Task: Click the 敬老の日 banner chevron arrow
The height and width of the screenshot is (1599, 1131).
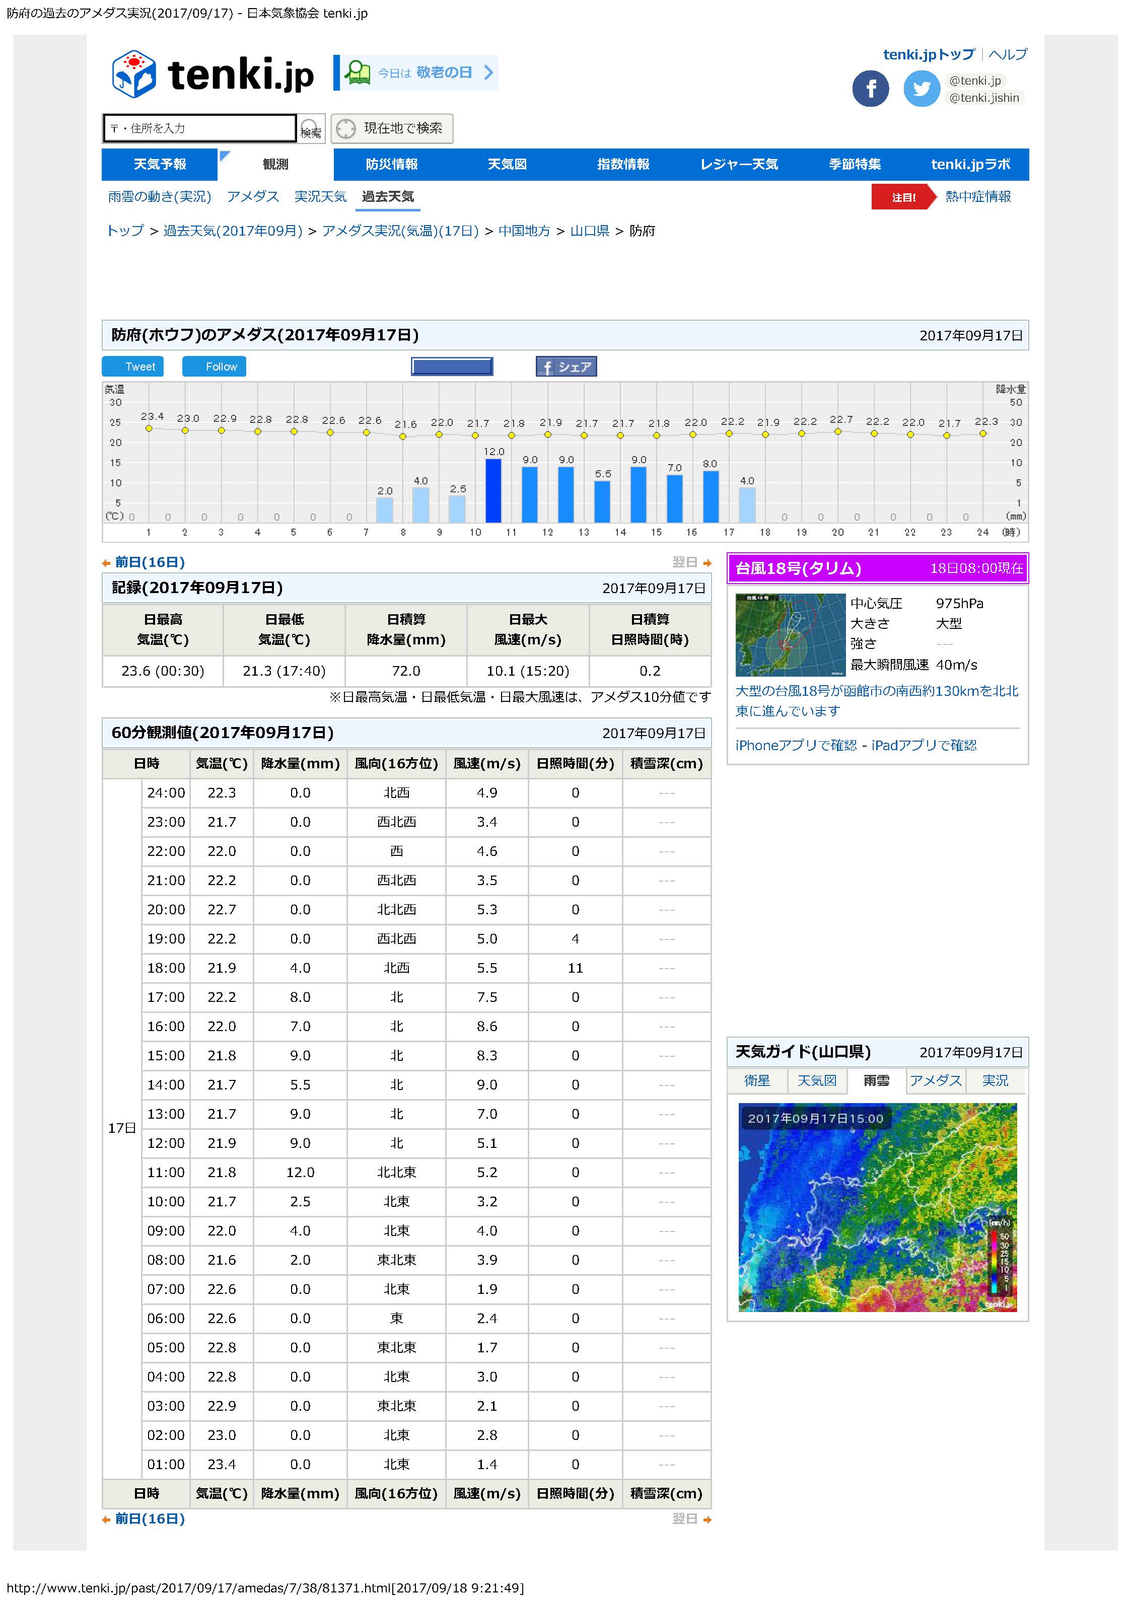Action: 489,72
